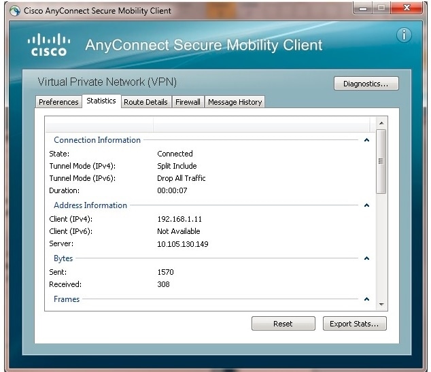Image resolution: width=431 pixels, height=372 pixels.
Task: Click the Export Stats button
Action: click(354, 324)
